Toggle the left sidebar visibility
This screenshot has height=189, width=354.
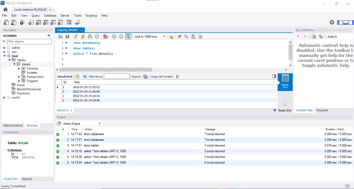(x=340, y=23)
